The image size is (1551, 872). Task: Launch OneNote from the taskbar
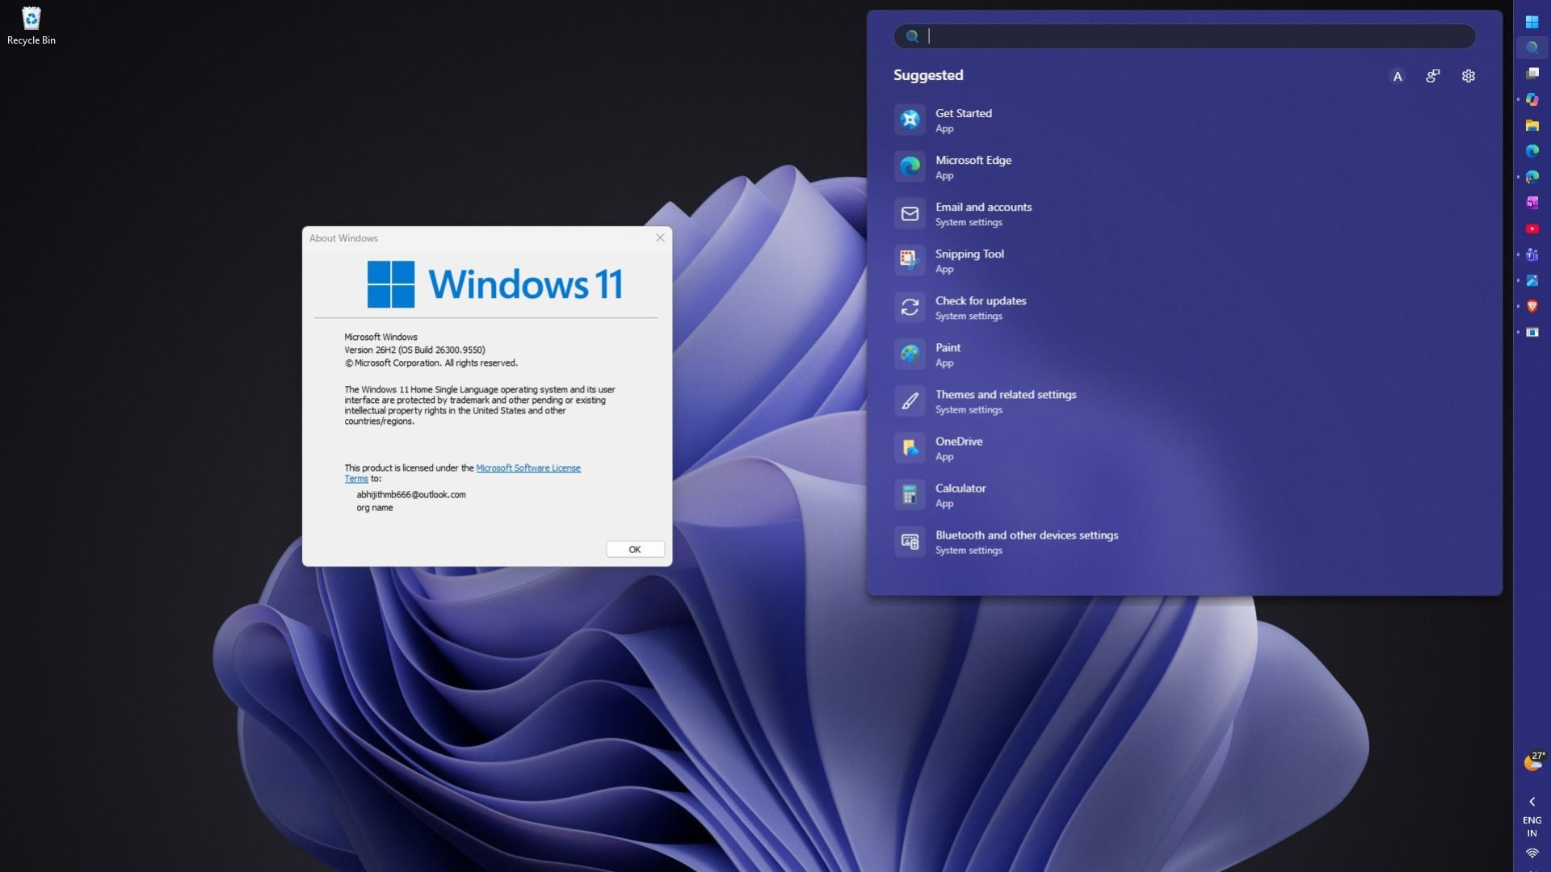pyautogui.click(x=1532, y=203)
